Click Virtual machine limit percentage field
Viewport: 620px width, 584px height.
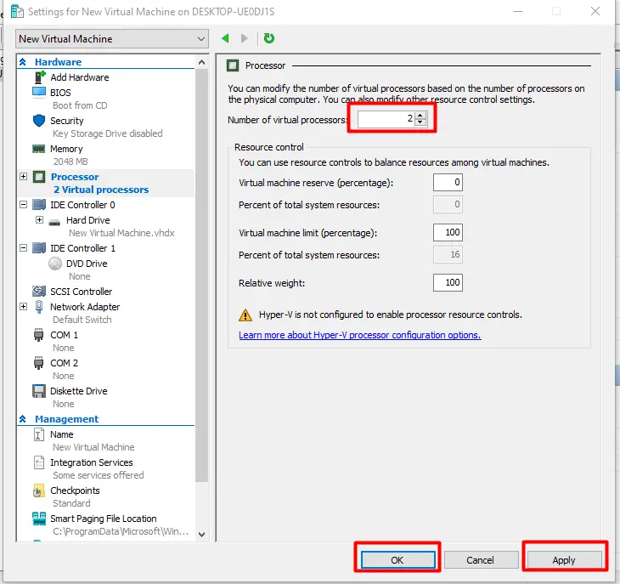point(448,232)
